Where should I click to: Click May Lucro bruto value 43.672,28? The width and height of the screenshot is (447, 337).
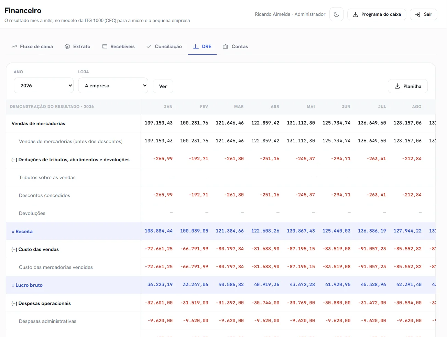tap(302, 284)
